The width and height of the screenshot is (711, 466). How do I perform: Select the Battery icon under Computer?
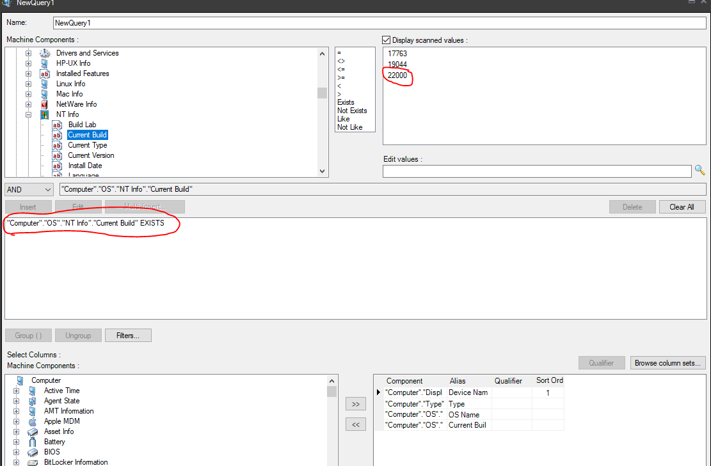[32, 442]
